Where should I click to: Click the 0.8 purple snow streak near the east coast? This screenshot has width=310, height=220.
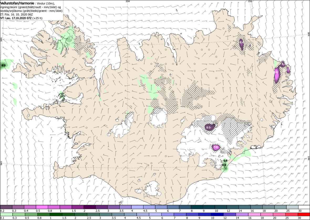point(277,75)
